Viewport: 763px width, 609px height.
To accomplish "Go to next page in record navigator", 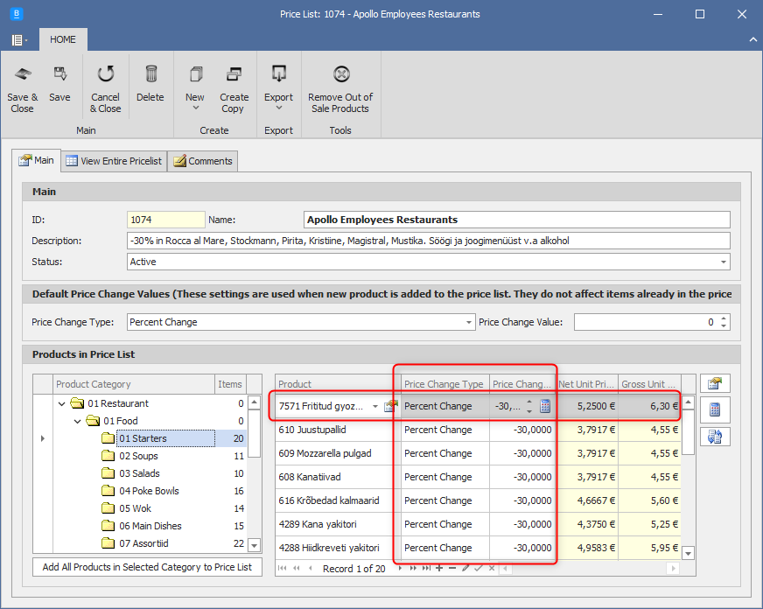I will click(413, 568).
